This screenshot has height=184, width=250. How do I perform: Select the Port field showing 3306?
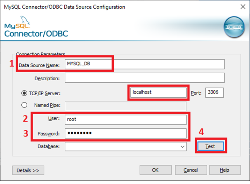pos(214,93)
